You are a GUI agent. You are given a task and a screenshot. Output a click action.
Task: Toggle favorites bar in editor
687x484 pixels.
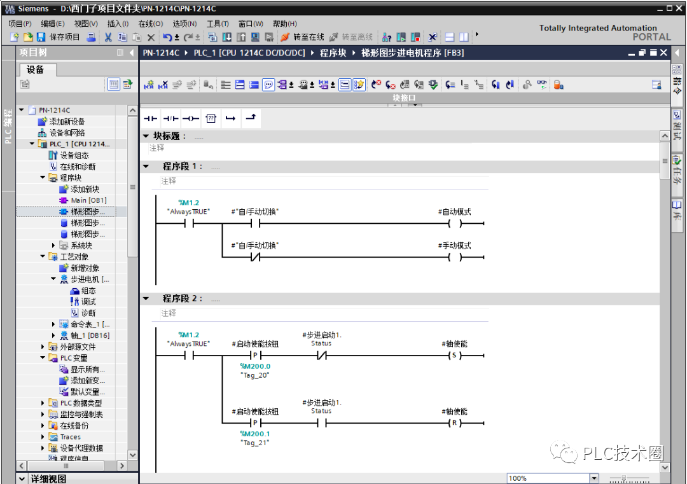click(x=359, y=85)
